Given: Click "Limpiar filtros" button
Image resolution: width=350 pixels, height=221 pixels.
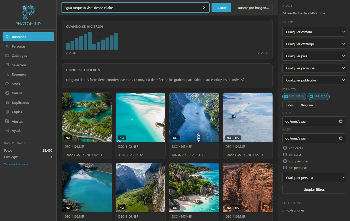Looking at the screenshot, I should (314, 189).
